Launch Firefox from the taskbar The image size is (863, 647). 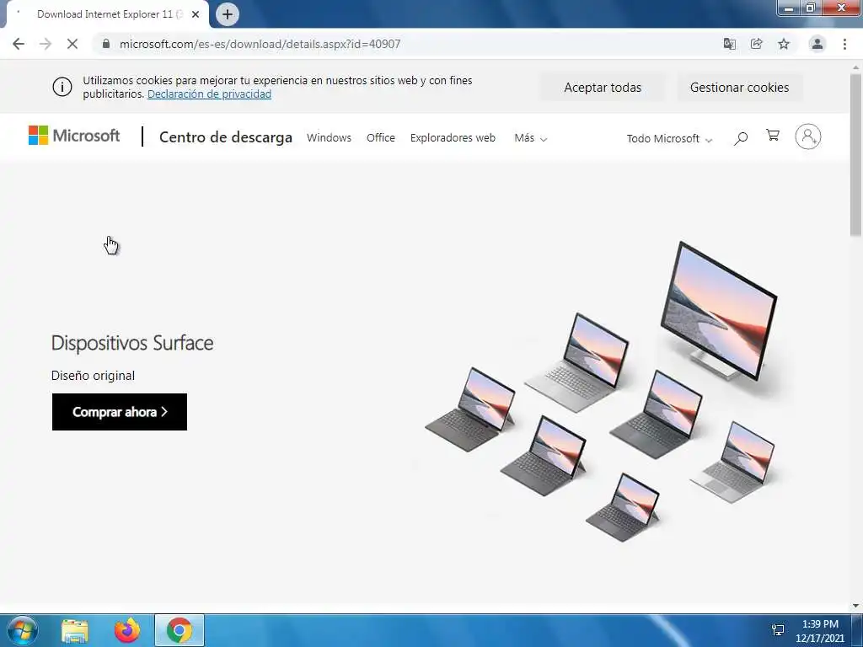[x=127, y=630]
